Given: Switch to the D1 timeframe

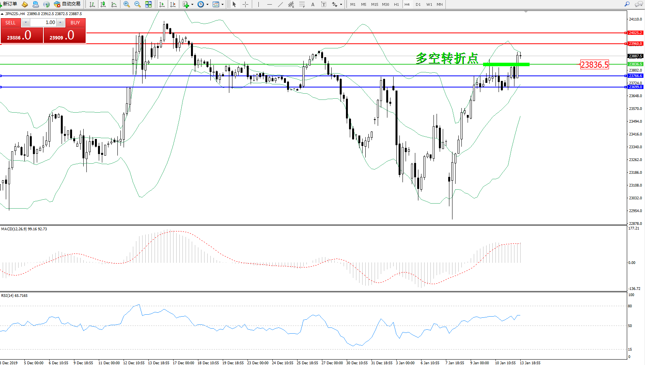Looking at the screenshot, I should click(418, 4).
